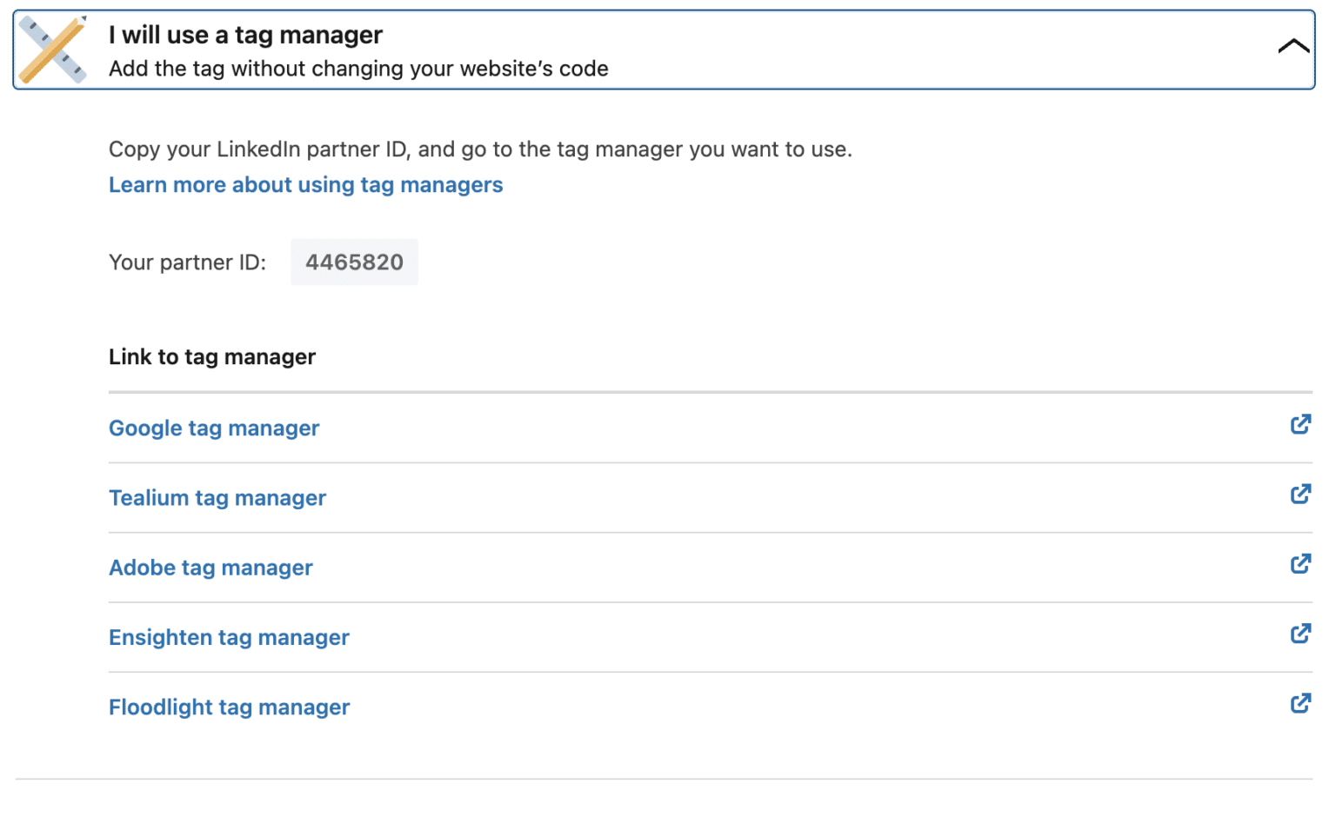Open the Google tag manager link
Image resolution: width=1336 pixels, height=817 pixels.
214,428
